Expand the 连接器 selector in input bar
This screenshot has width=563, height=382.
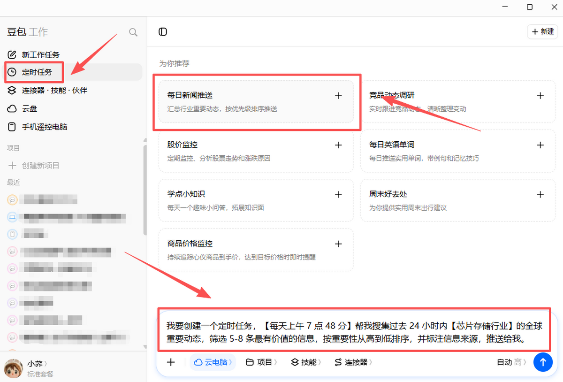pos(354,362)
